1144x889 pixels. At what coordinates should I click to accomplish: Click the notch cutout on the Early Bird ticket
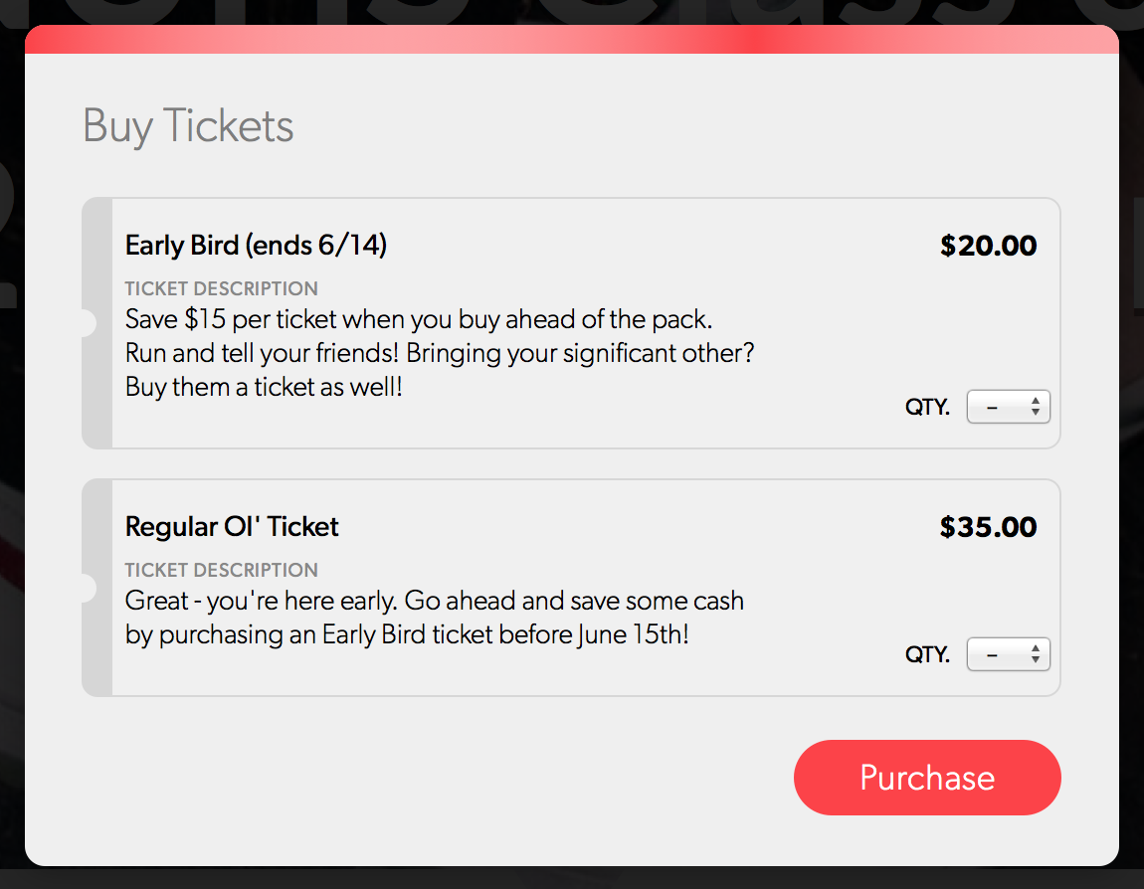[86, 323]
